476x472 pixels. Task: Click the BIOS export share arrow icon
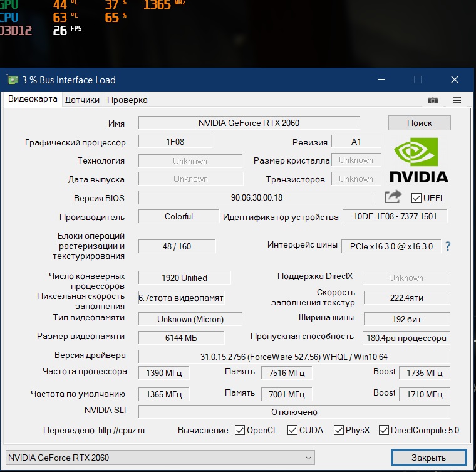coord(393,197)
